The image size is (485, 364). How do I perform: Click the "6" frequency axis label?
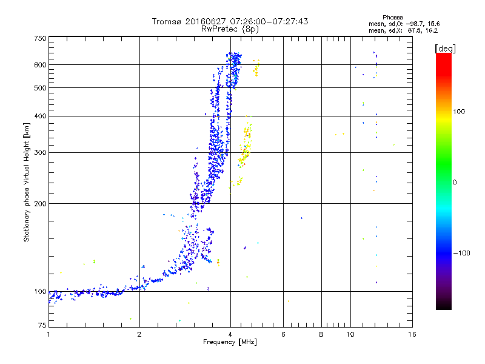(283, 334)
